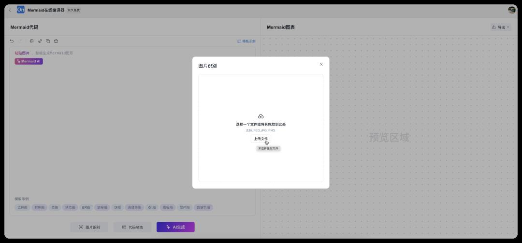Image resolution: width=522 pixels, height=243 pixels.
Task: Select the 旅程图 template chip
Action: pyautogui.click(x=101, y=207)
